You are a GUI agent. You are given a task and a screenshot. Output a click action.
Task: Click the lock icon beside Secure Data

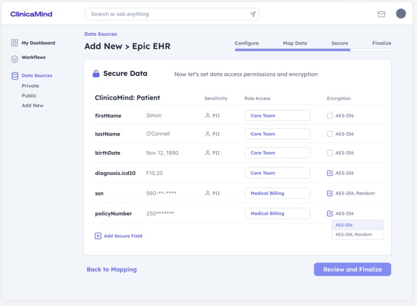pos(96,74)
